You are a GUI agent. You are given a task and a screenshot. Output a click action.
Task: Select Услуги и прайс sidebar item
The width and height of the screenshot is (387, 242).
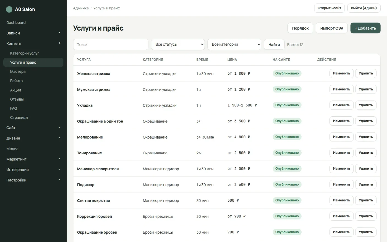[x=33, y=62]
